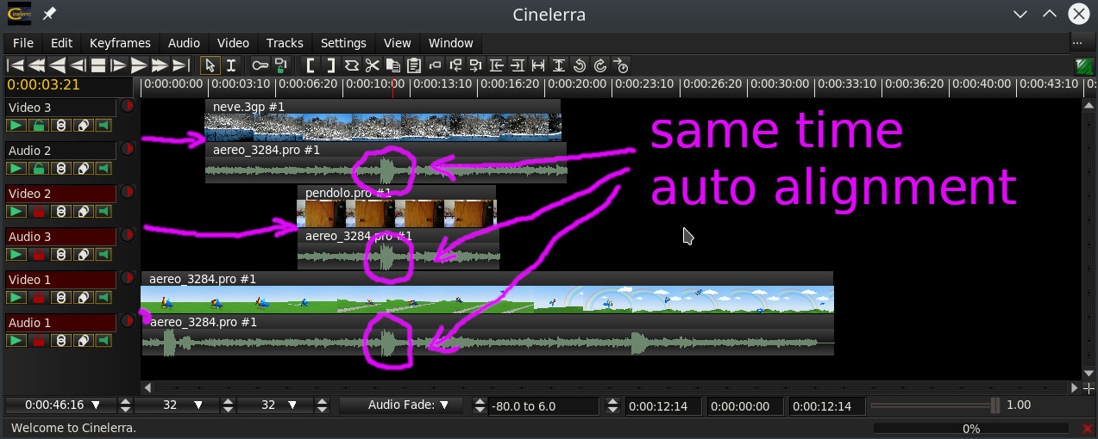
Task: Open the Audio Fade automation dropdown
Action: [x=401, y=405]
